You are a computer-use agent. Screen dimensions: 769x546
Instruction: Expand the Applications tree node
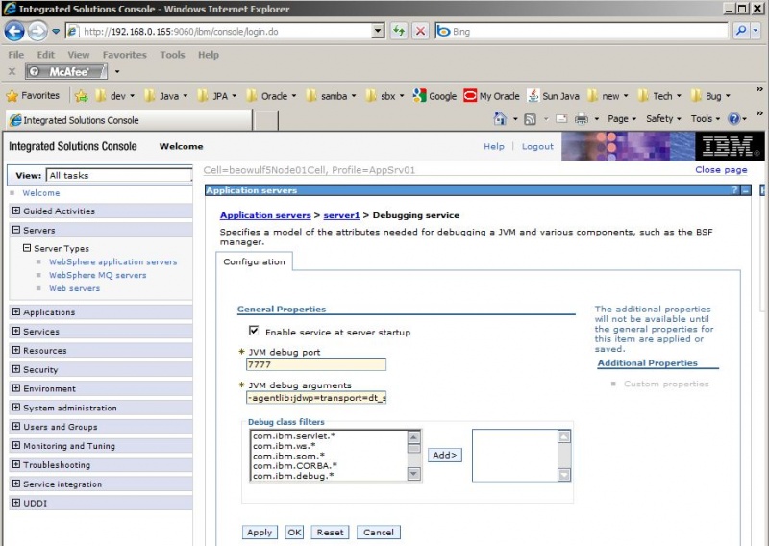click(x=16, y=311)
